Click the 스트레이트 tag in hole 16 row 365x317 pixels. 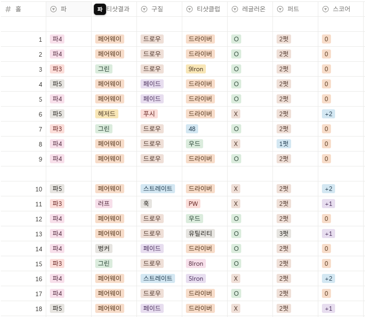tap(158, 278)
